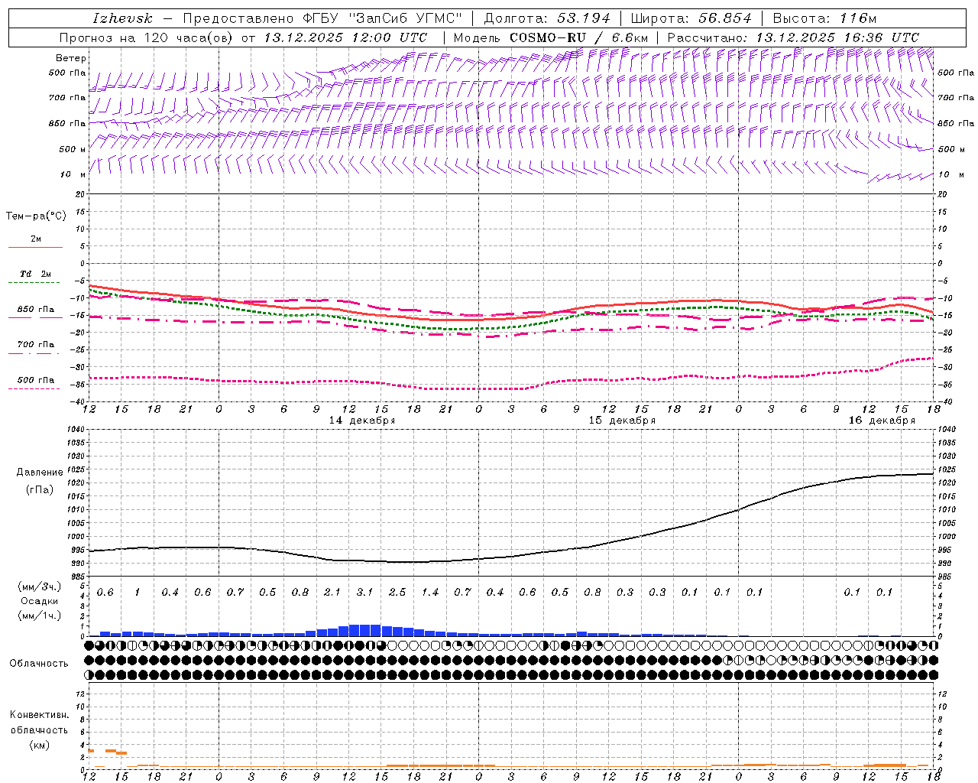978x783 pixels.
Task: Click the '2.5' precipitation value
Action: click(x=397, y=593)
